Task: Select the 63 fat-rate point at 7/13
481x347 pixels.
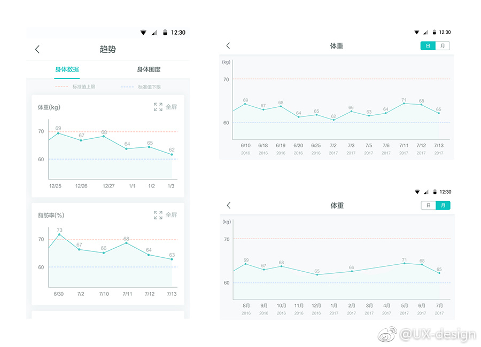Action: click(172, 259)
